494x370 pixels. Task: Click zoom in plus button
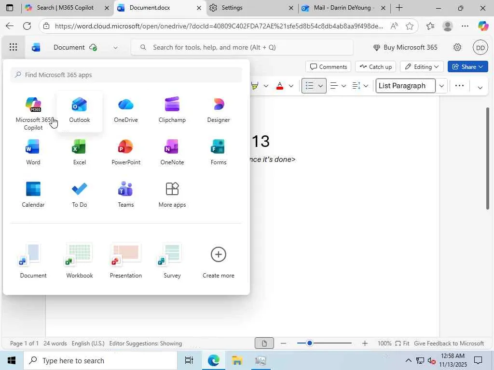pyautogui.click(x=365, y=343)
